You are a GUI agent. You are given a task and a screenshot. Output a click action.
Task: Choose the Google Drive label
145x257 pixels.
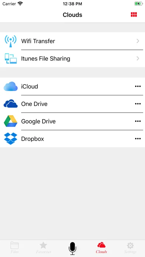point(38,121)
